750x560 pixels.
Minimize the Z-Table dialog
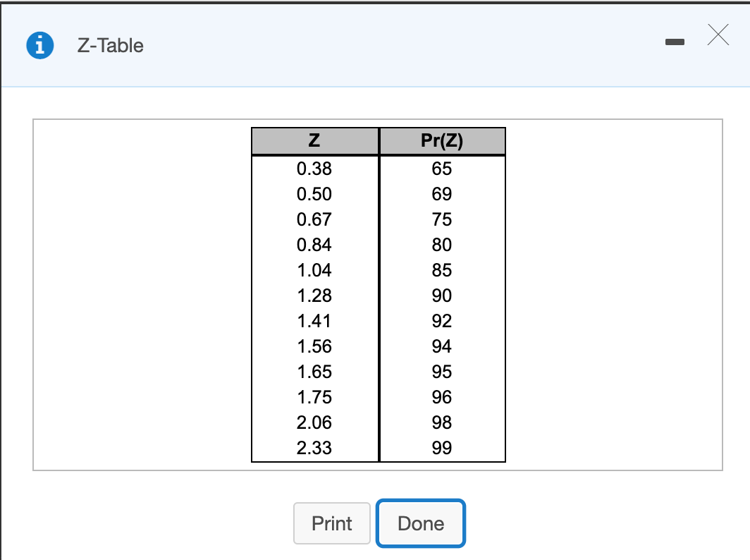click(x=675, y=42)
